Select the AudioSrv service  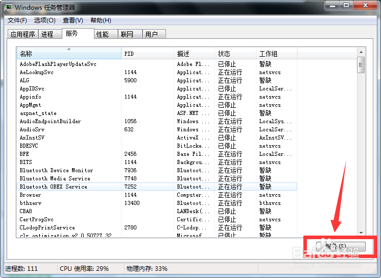click(157, 129)
